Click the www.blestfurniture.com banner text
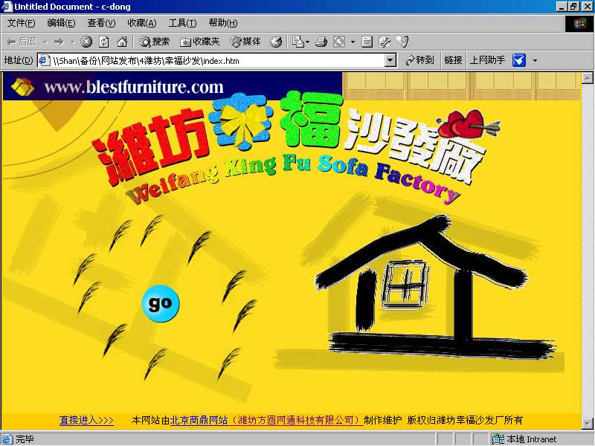The image size is (595, 446). [134, 87]
